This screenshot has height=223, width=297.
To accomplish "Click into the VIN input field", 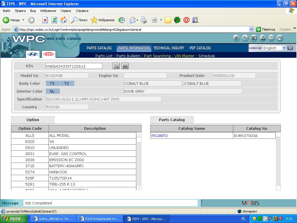I will pos(74,66).
